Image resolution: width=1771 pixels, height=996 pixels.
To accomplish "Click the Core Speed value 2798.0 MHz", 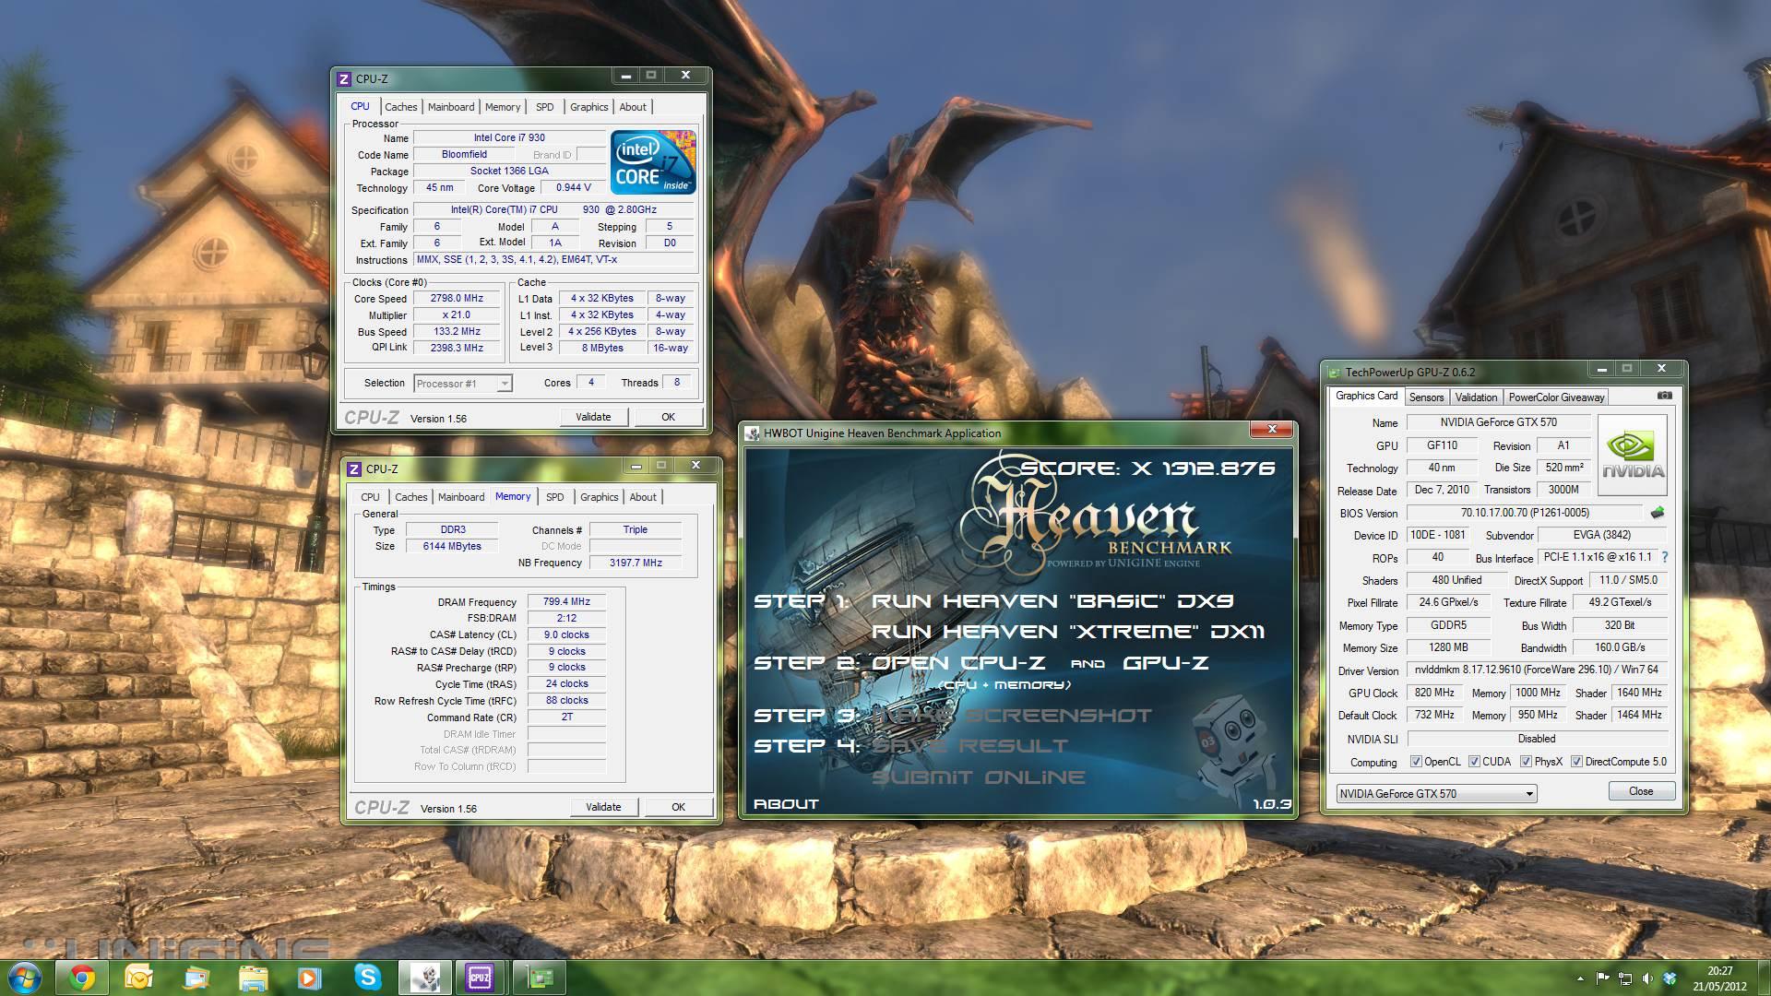I will (457, 299).
